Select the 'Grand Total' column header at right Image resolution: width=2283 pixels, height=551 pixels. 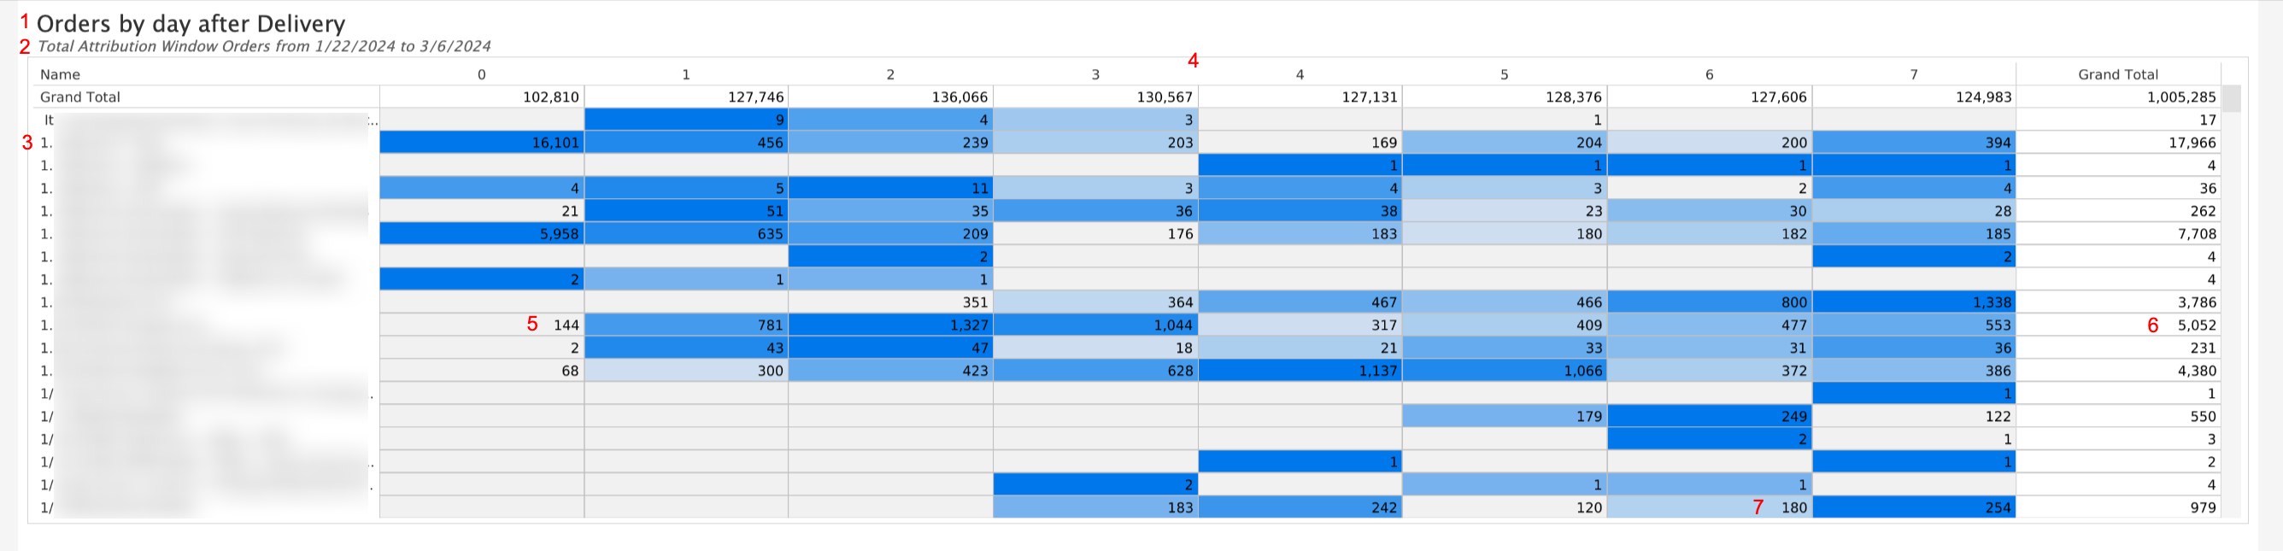2118,74
